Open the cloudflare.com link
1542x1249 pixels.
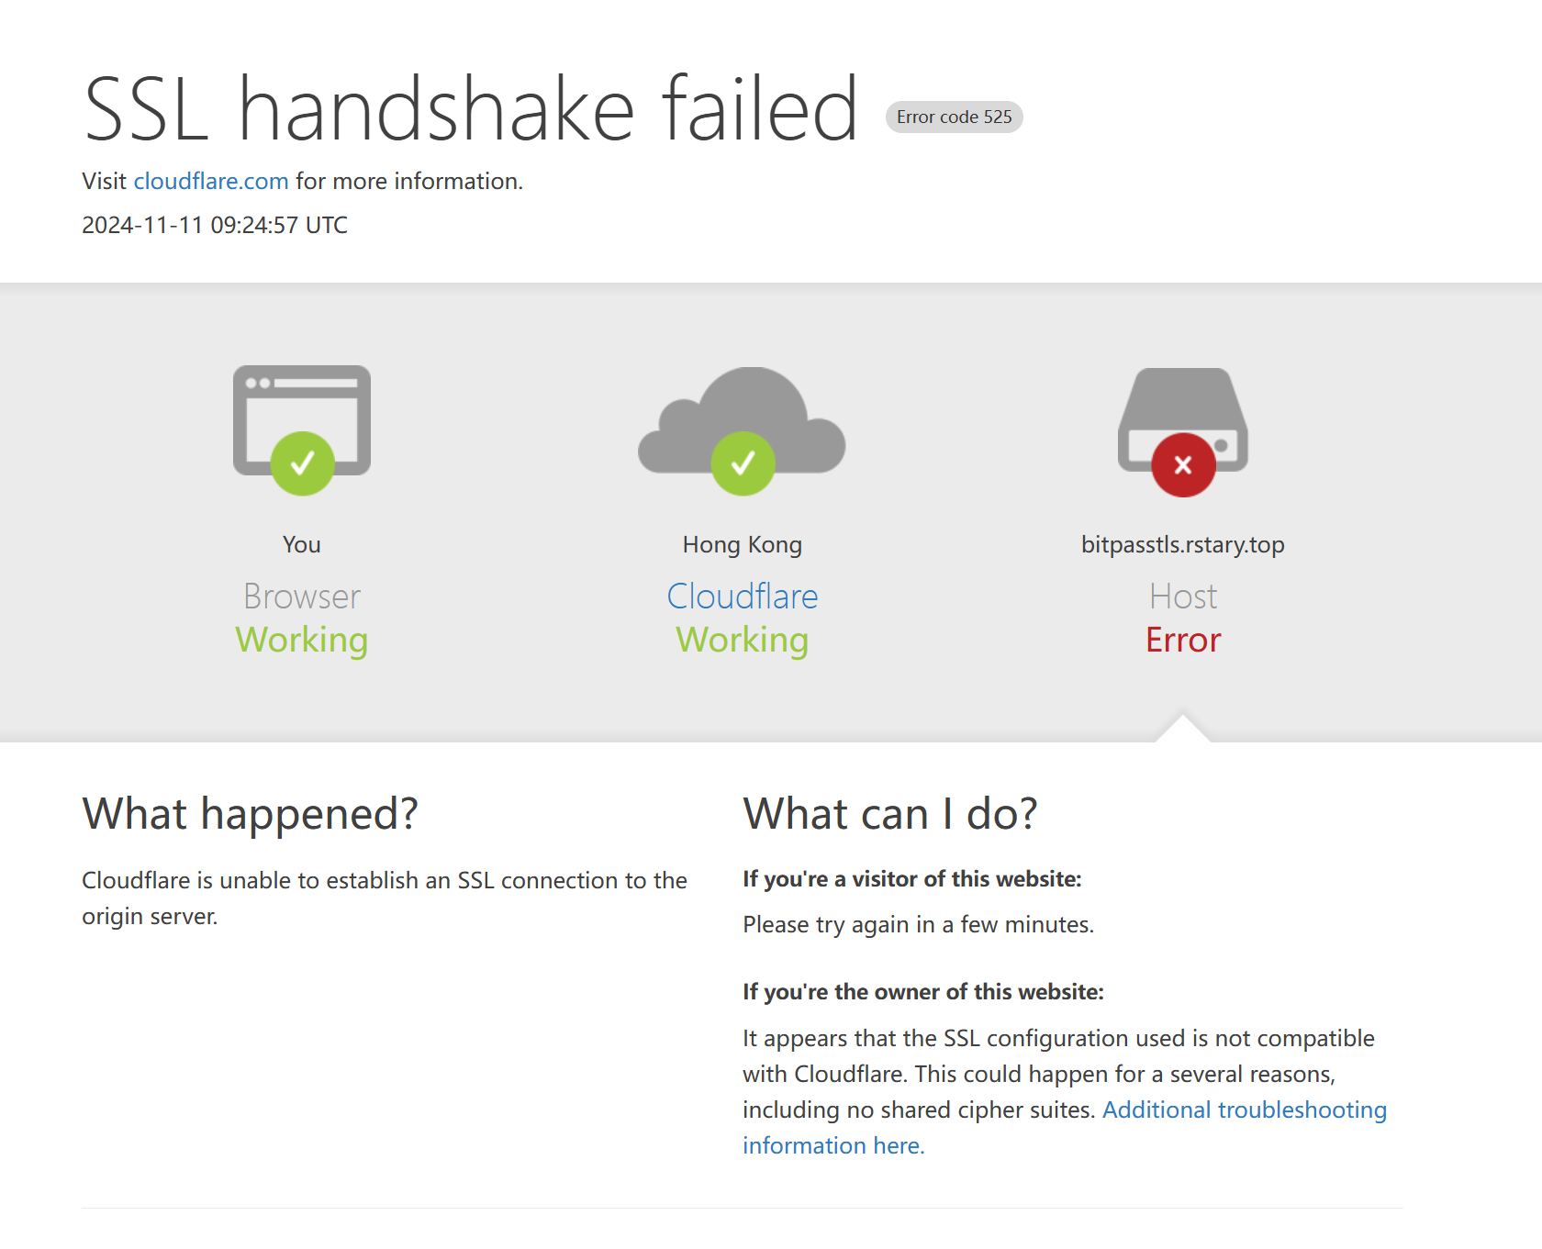(211, 181)
